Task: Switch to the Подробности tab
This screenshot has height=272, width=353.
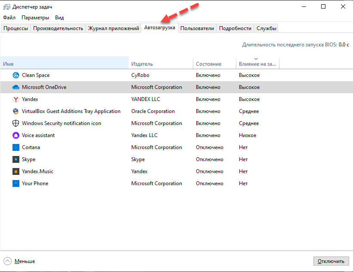Action: [235, 28]
